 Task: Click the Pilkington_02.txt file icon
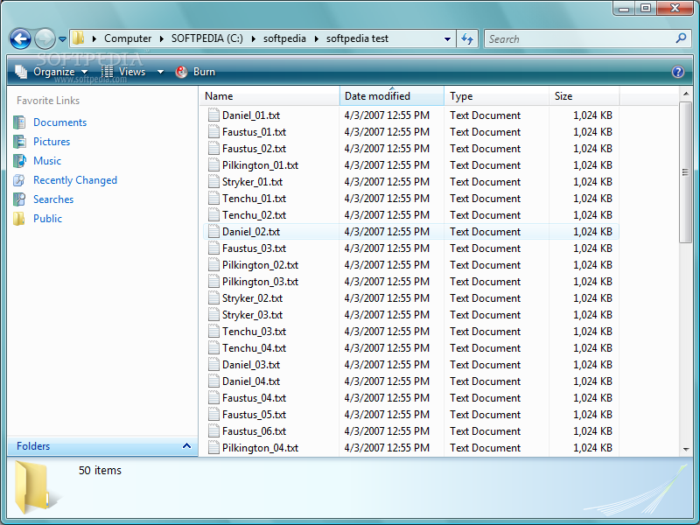[x=213, y=265]
